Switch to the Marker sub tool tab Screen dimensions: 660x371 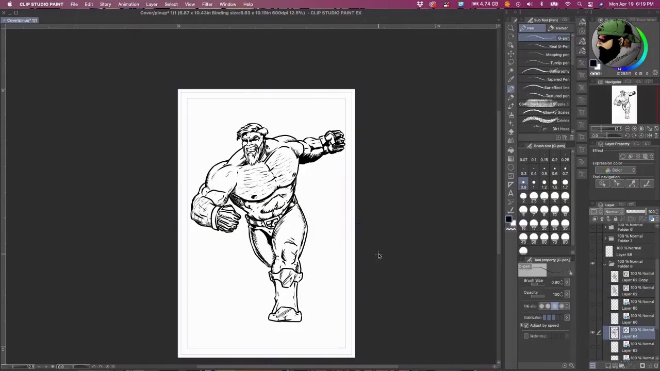558,28
